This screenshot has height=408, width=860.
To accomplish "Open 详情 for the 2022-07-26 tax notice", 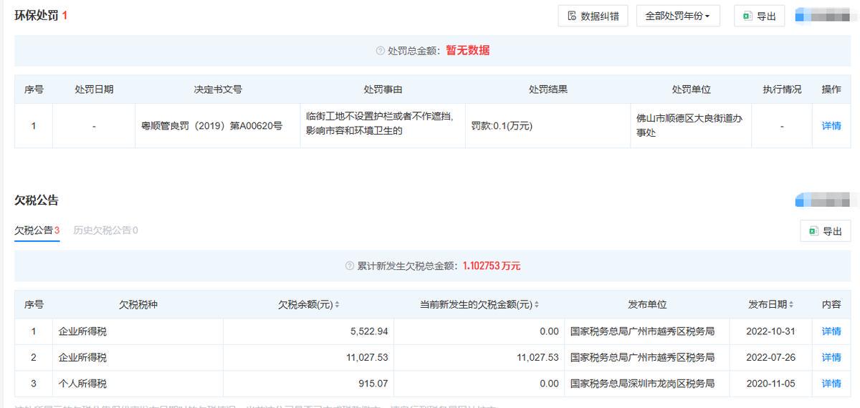I will point(831,357).
